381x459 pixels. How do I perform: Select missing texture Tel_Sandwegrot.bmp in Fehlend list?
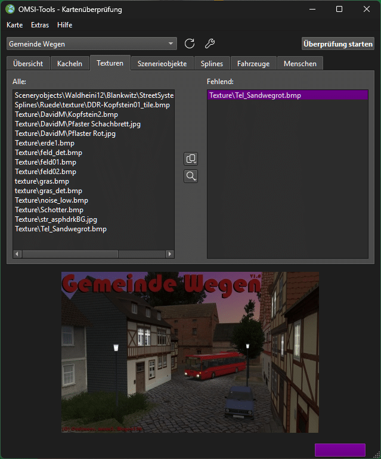pyautogui.click(x=287, y=95)
